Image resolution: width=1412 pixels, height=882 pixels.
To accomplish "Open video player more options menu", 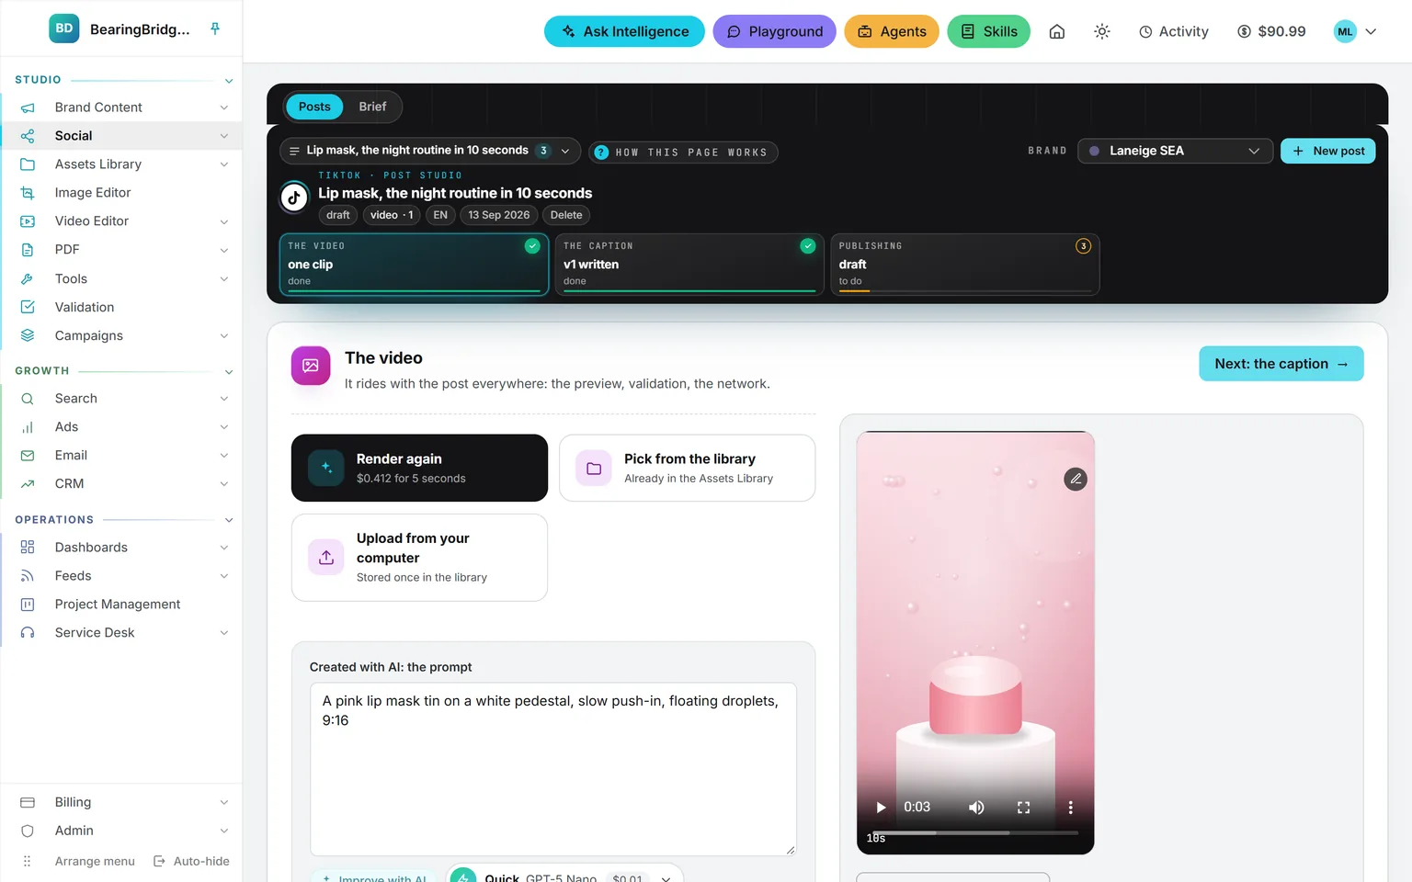I will click(x=1070, y=808).
